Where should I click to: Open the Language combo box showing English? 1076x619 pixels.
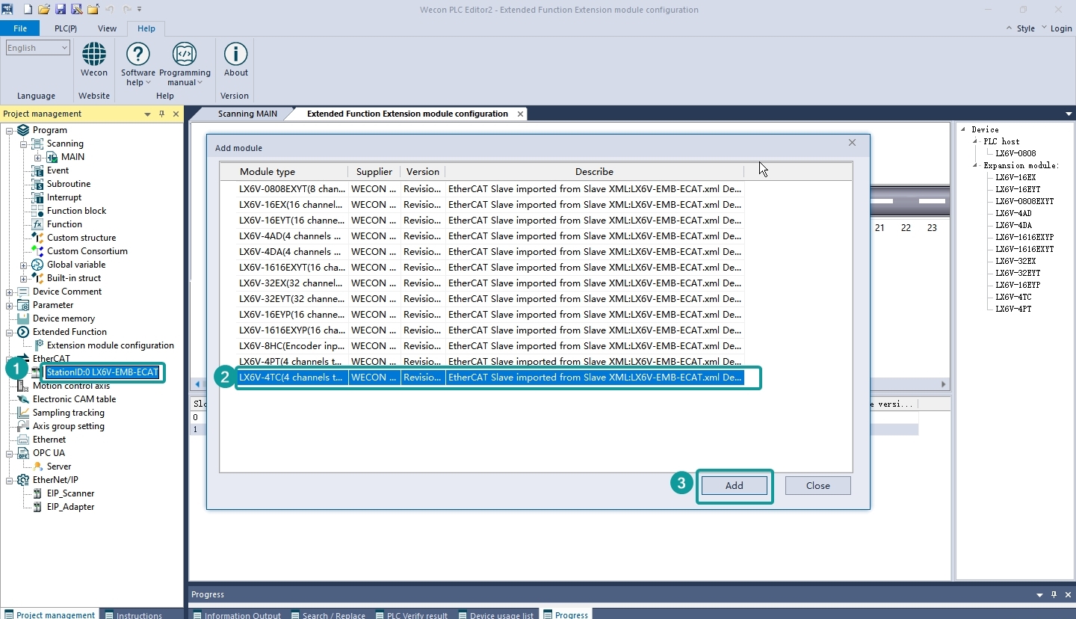(37, 48)
